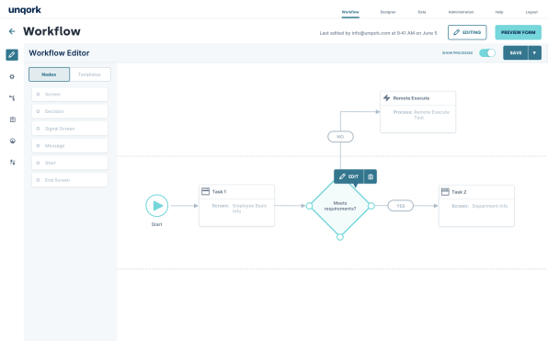
Task: Open the Designer top tab
Action: 388,12
